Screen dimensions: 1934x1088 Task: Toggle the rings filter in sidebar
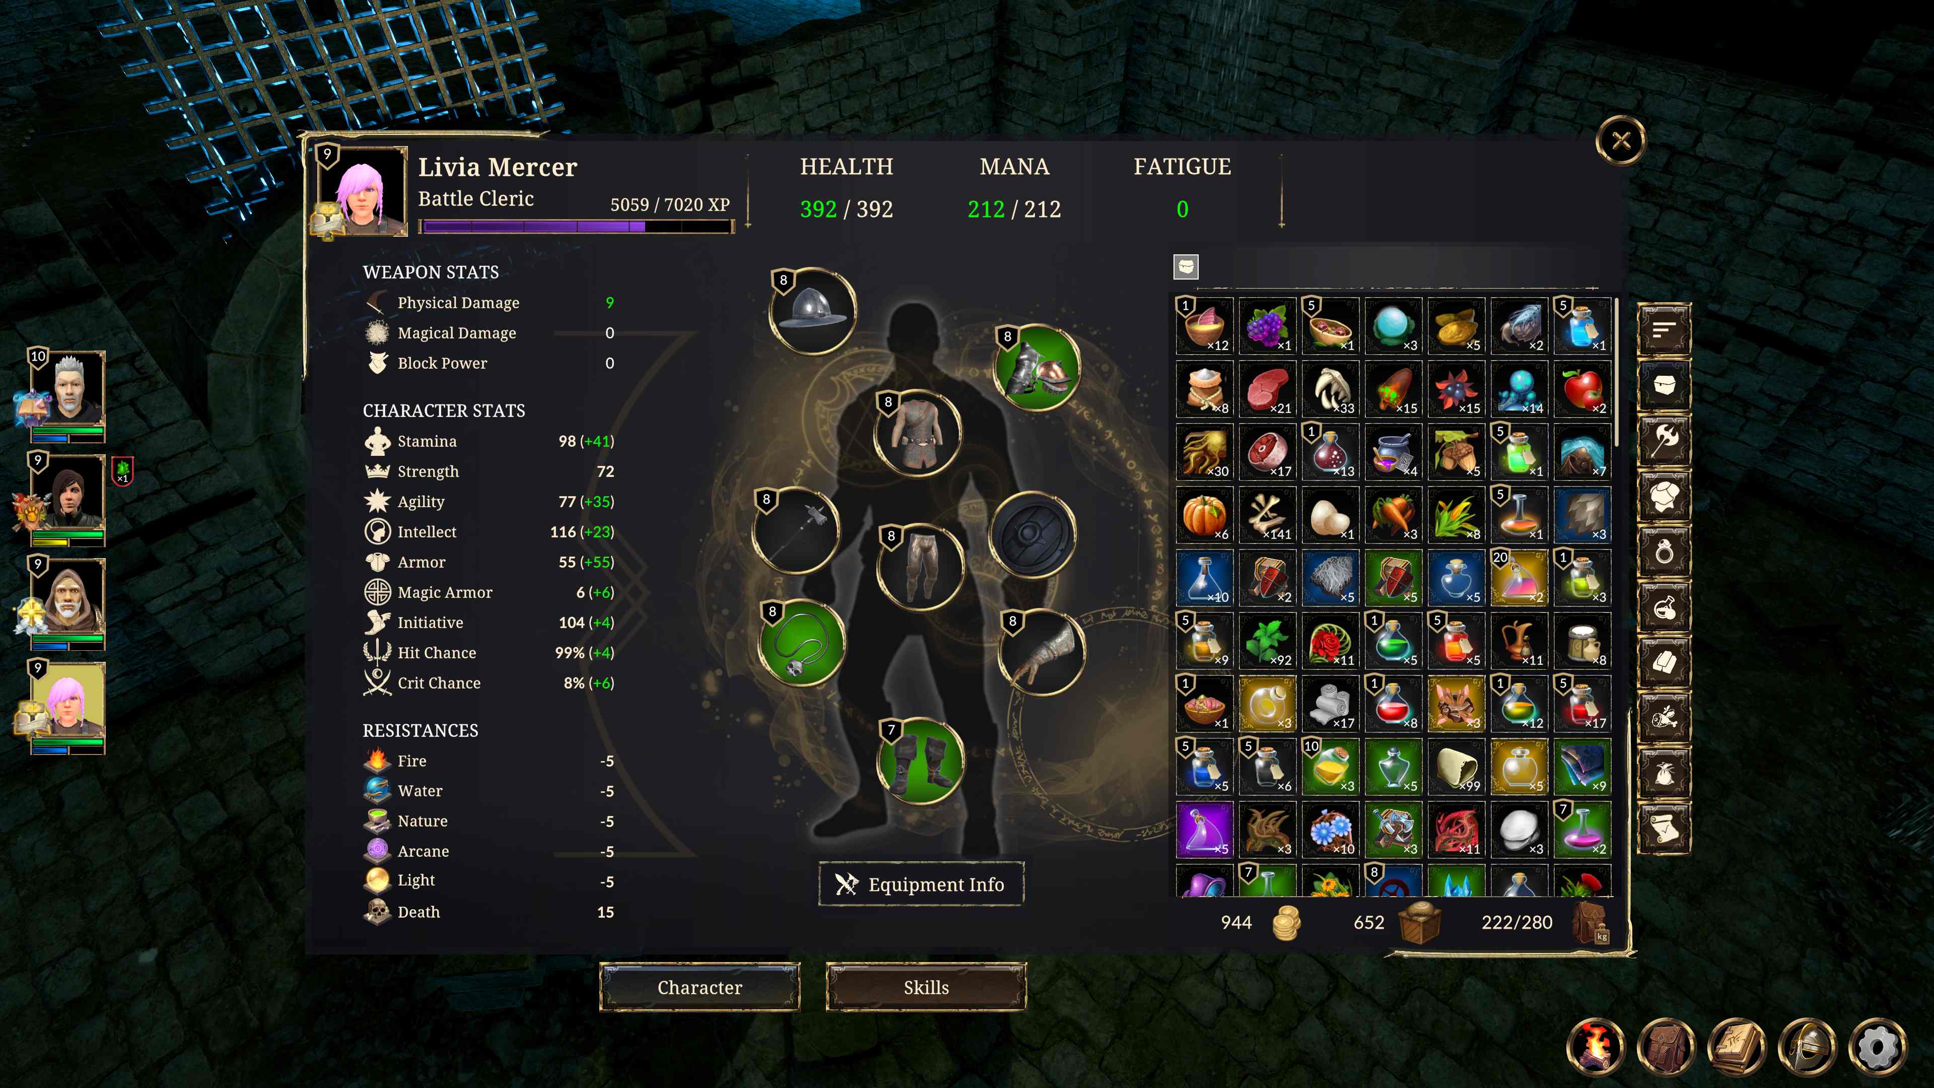pos(1664,552)
